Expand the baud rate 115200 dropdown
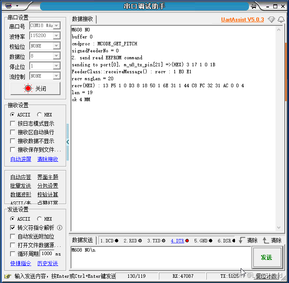This screenshot has width=289, height=283. click(x=57, y=36)
